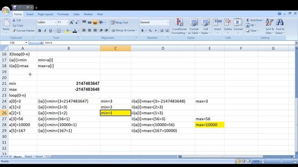Select highlighted cell max=10000
Viewport: 298px width, 167px height.
pyautogui.click(x=210, y=125)
